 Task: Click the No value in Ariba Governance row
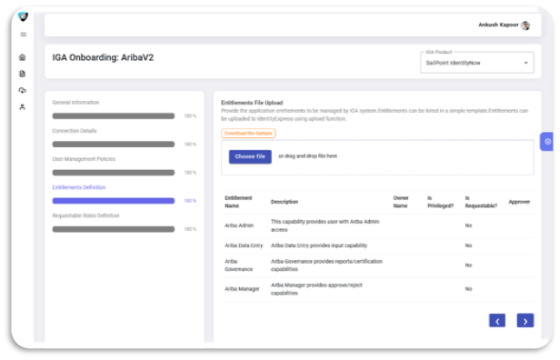click(468, 265)
